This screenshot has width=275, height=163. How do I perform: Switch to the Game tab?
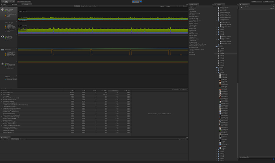[14, 4]
